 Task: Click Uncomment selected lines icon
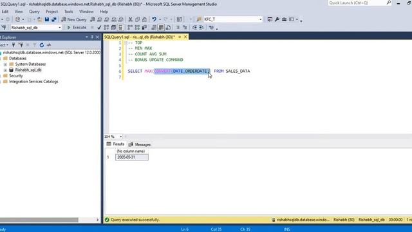click(x=185, y=27)
